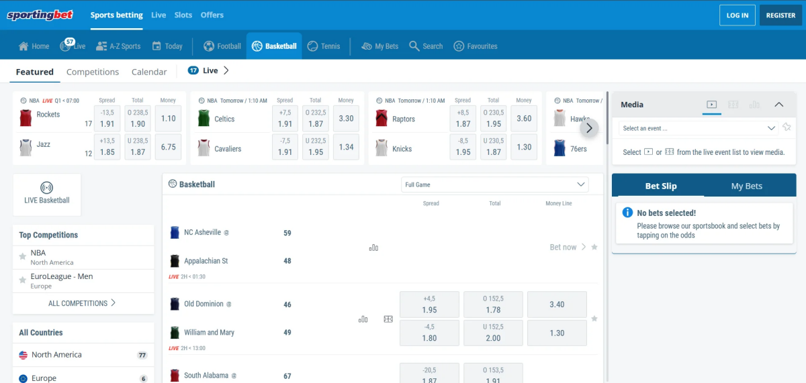
Task: Expand the 'Select an event' dropdown
Action: (x=698, y=128)
